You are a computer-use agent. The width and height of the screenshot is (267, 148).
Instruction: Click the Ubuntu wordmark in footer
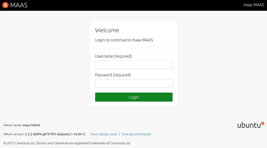[x=249, y=125]
